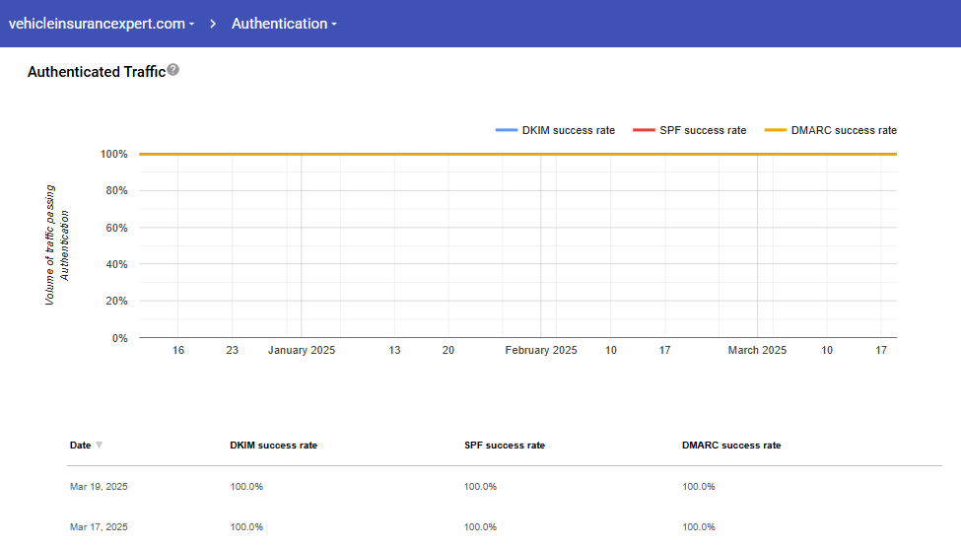Open the help icon beside Authenticated Traffic

pyautogui.click(x=173, y=70)
